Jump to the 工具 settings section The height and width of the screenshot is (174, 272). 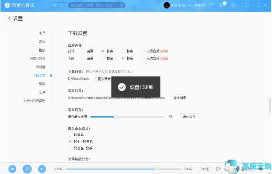tap(42, 92)
